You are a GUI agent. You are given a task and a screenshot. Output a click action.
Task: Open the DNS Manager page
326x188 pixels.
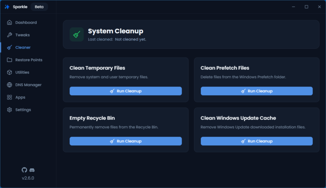pyautogui.click(x=28, y=85)
